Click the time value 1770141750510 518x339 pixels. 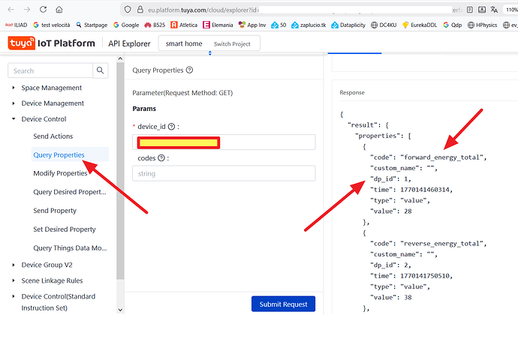click(424, 275)
